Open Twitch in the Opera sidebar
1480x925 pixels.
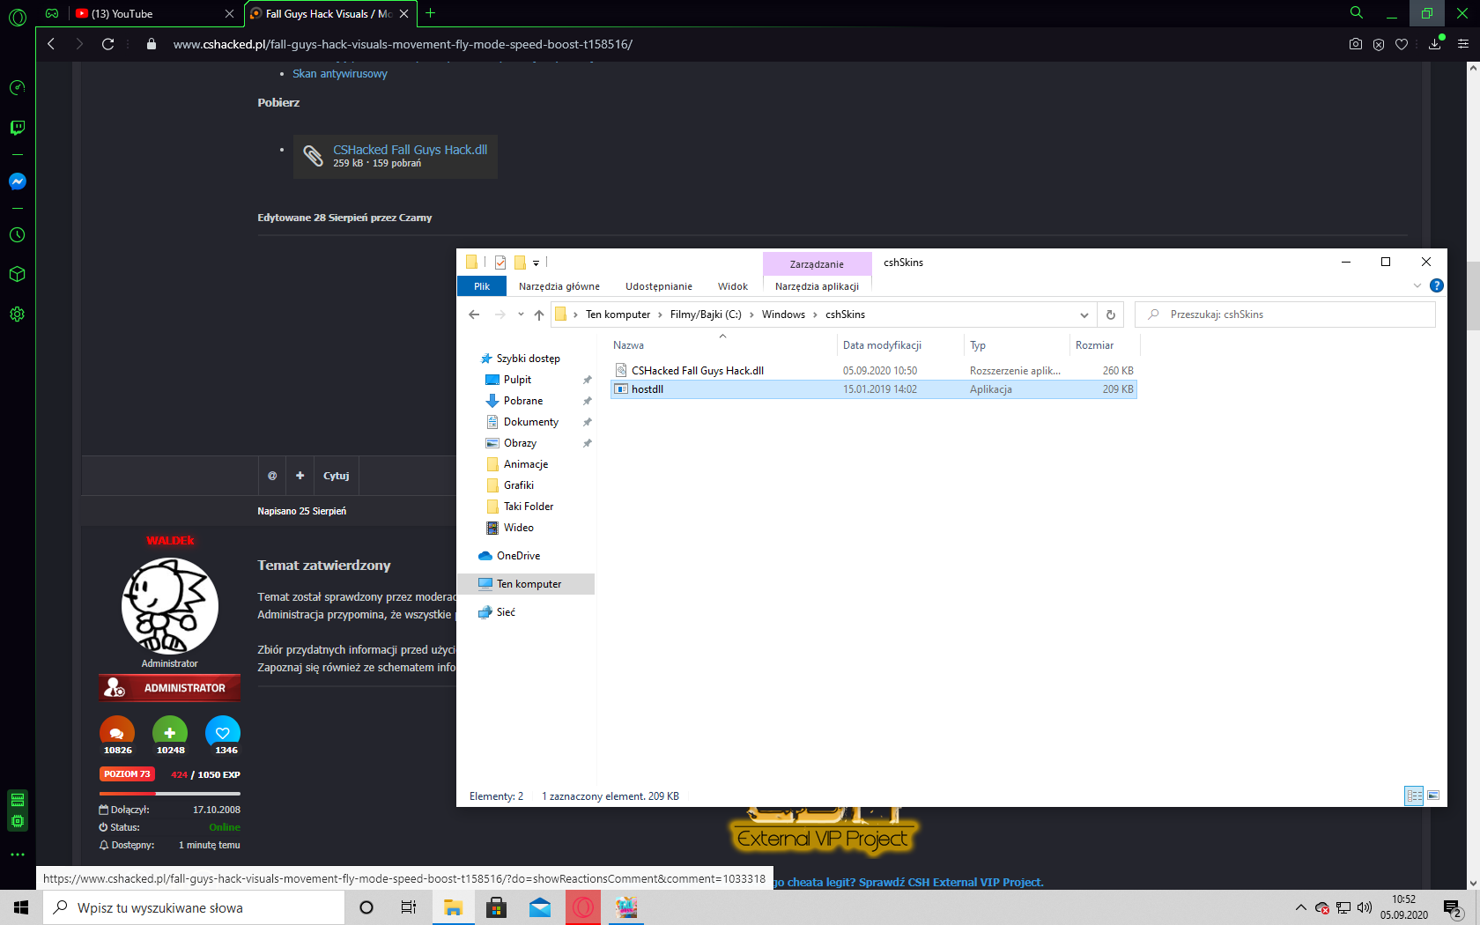pyautogui.click(x=17, y=128)
